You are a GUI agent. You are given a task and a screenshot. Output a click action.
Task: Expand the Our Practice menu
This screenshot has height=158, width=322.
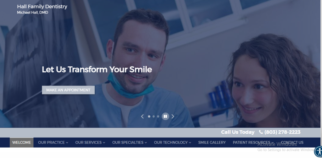[x=53, y=142]
